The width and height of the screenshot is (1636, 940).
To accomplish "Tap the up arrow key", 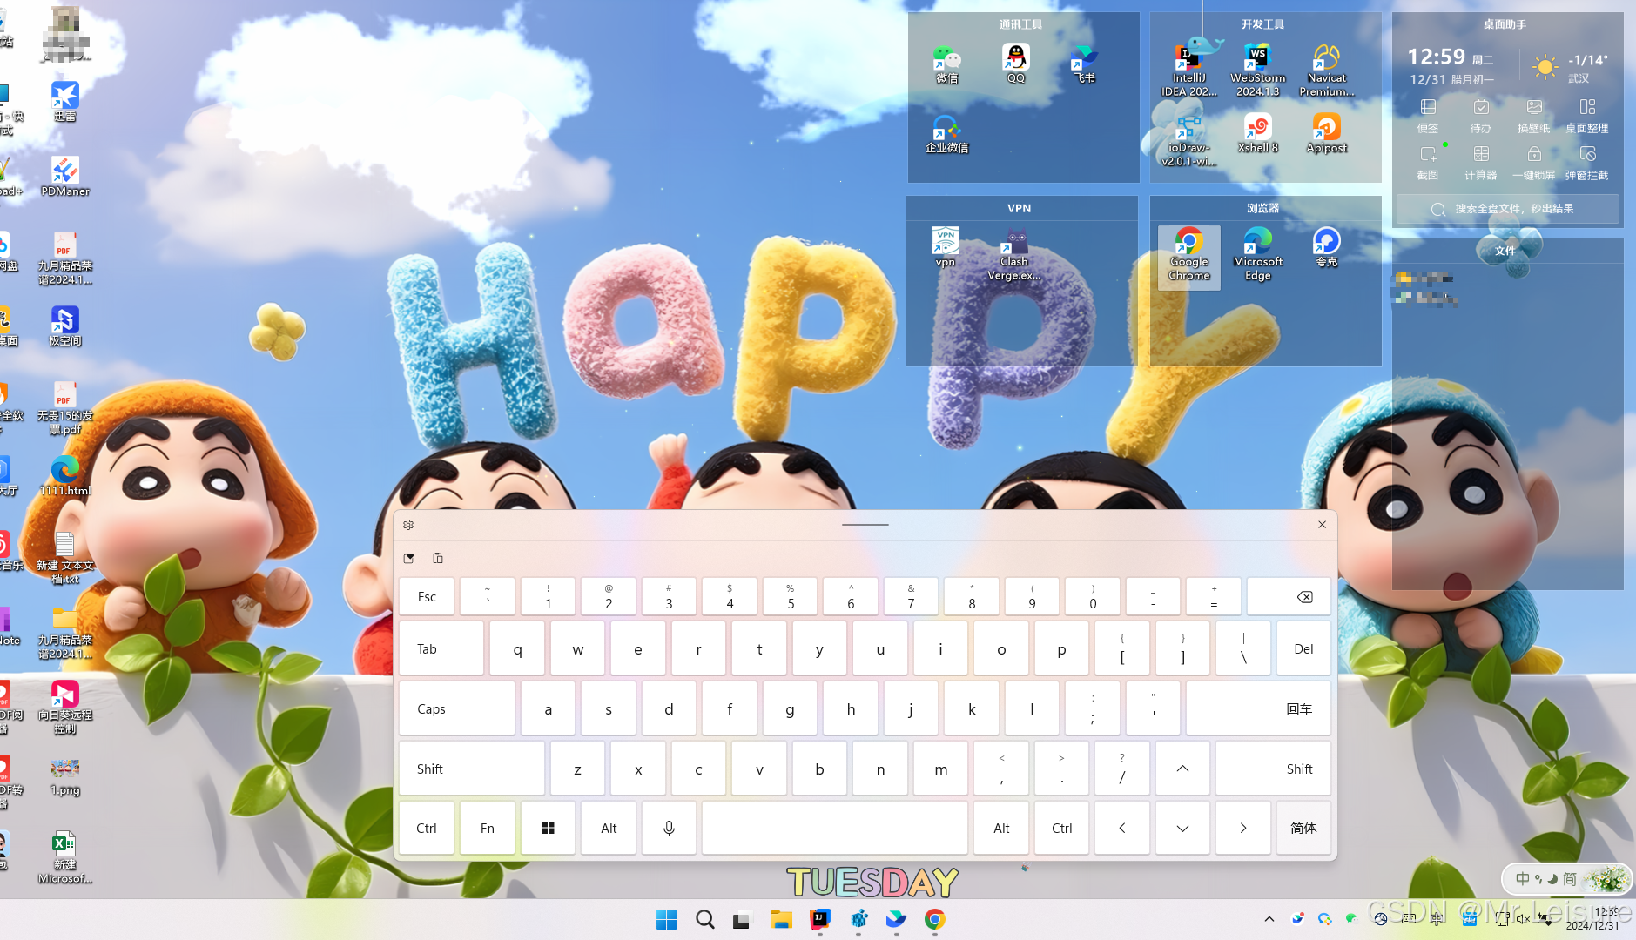I will coord(1182,769).
